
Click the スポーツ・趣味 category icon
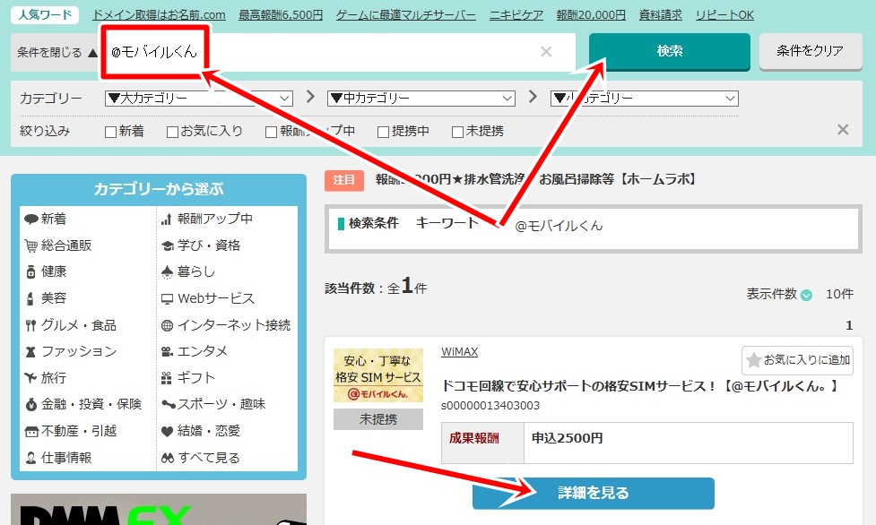point(169,404)
